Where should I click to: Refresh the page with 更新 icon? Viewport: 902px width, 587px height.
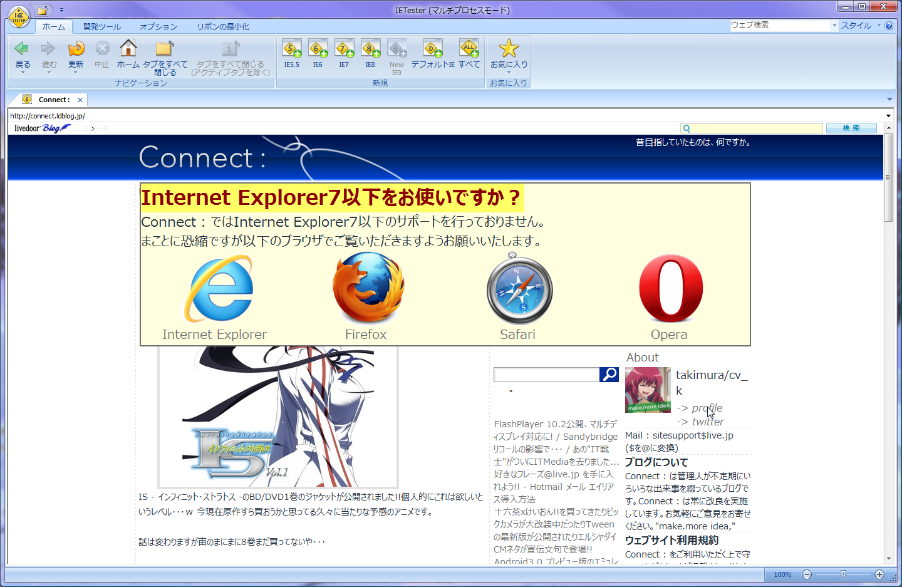(x=76, y=48)
